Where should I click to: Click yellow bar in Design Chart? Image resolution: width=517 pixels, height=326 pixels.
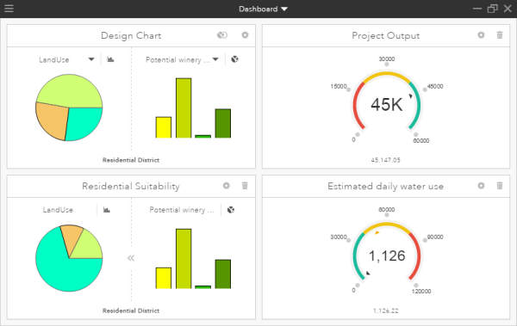(164, 127)
